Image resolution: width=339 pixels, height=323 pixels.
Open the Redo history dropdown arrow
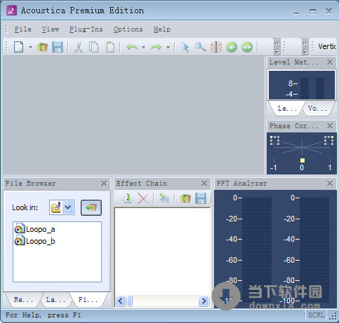tap(168, 47)
